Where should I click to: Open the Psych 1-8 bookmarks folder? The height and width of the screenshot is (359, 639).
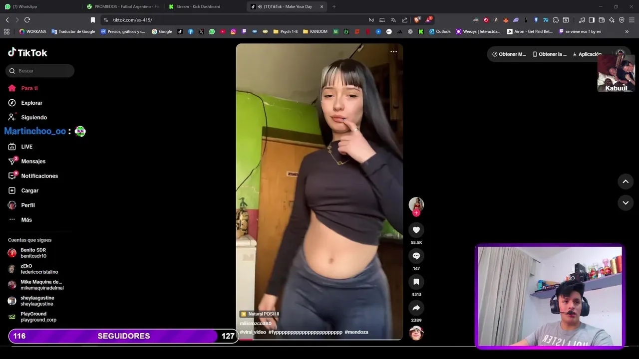coord(285,31)
